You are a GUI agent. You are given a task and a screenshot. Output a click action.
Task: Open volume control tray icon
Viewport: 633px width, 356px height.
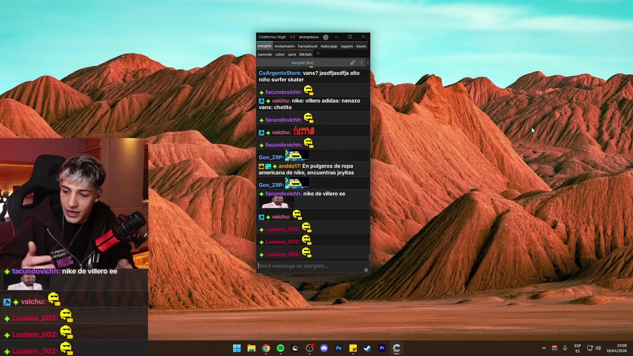[x=598, y=348]
